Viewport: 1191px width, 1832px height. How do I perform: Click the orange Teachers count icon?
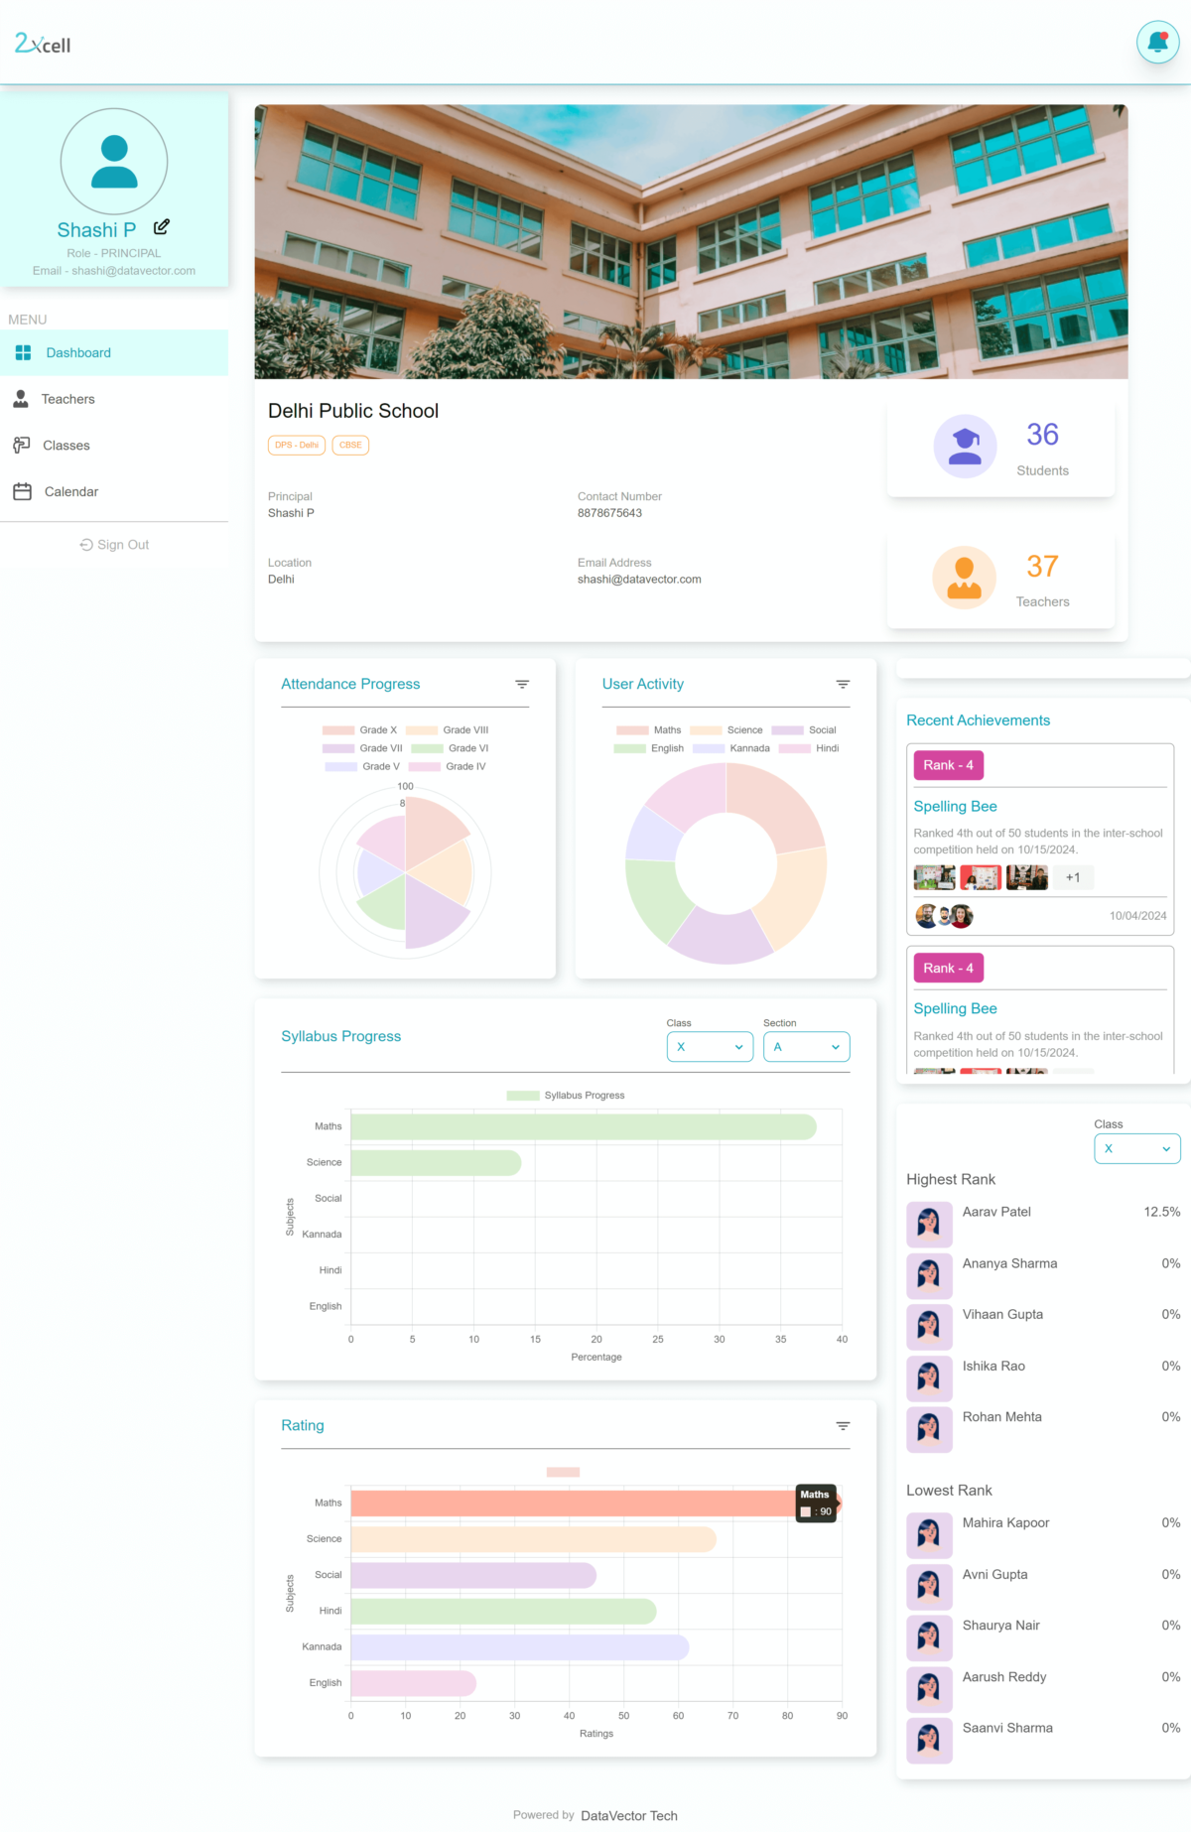coord(964,578)
